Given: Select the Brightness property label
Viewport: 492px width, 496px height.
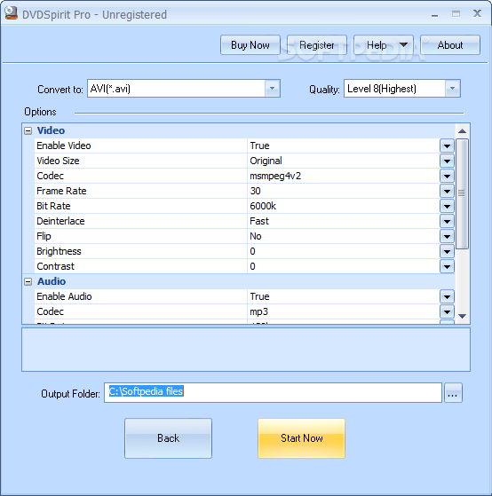Looking at the screenshot, I should tap(59, 251).
